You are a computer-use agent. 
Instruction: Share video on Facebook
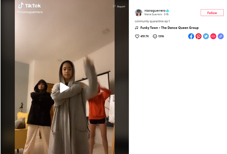pos(191,36)
